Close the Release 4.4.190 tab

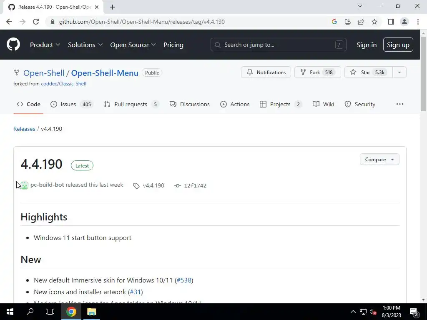pos(97,7)
